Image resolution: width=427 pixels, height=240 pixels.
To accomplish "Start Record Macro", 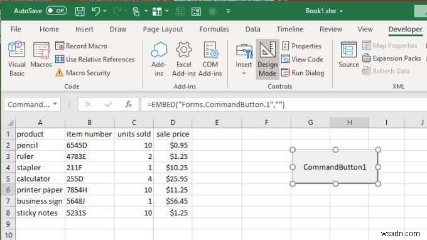I will (x=81, y=46).
